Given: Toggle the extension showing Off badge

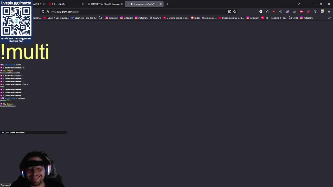Looking at the screenshot, I should tap(322, 11).
